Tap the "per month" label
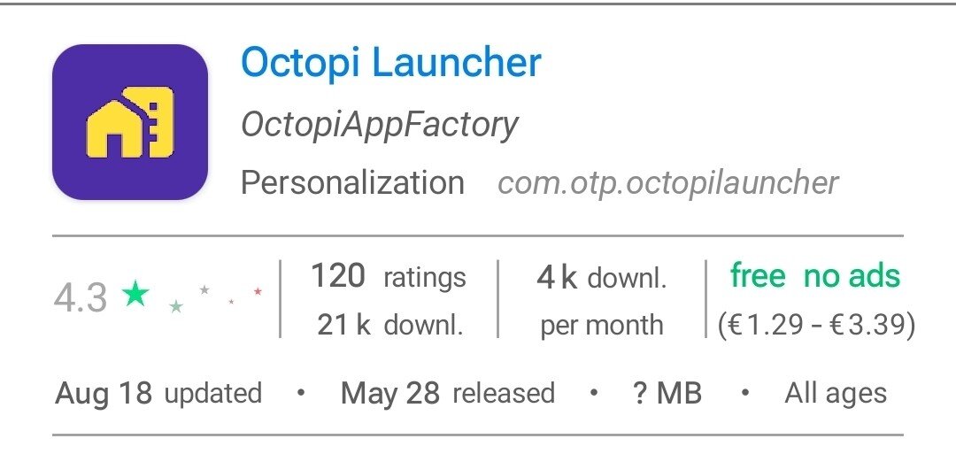 pos(601,325)
